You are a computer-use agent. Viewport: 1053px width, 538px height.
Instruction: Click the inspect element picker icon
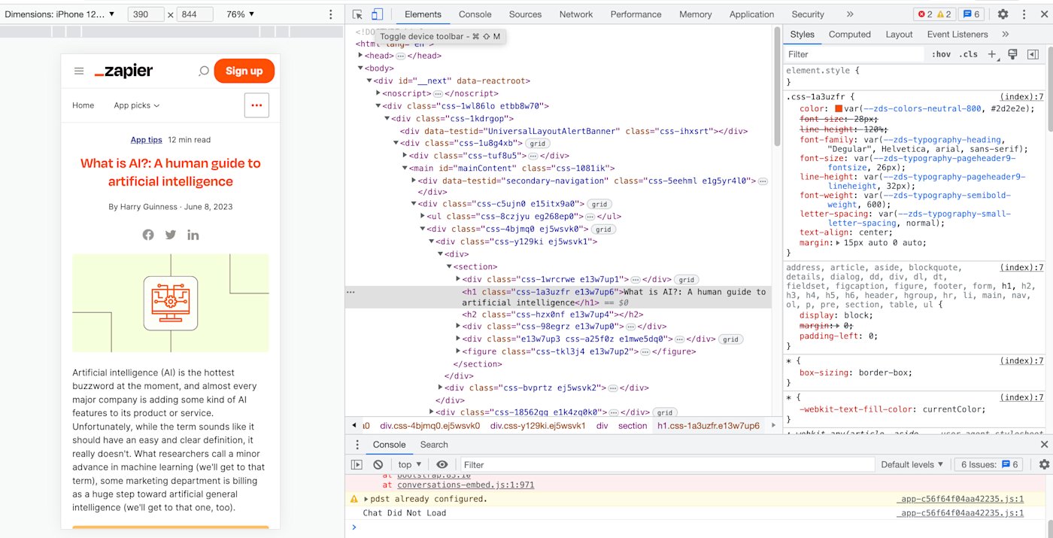[357, 14]
